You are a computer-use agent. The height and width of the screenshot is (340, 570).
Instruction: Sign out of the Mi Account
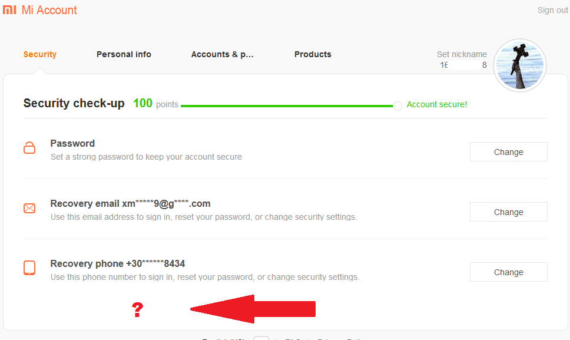point(552,10)
